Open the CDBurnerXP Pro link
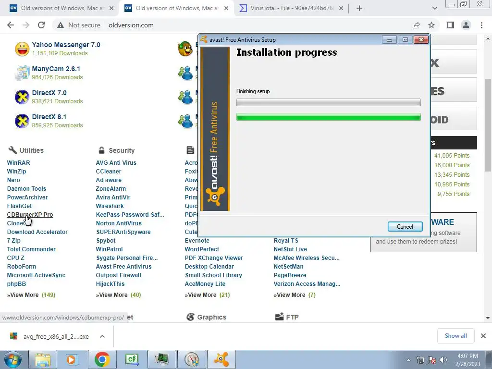The image size is (492, 369). 30,215
